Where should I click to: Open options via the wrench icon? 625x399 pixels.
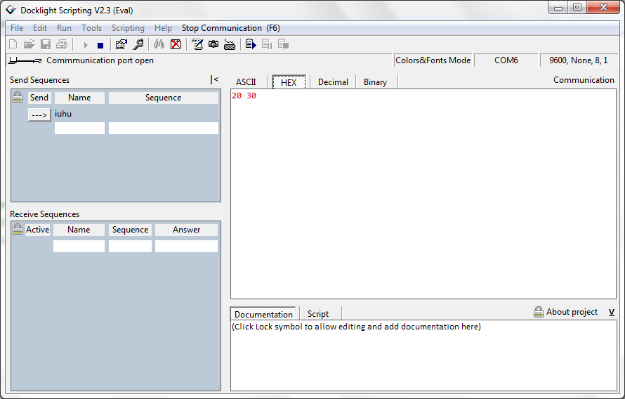[138, 45]
